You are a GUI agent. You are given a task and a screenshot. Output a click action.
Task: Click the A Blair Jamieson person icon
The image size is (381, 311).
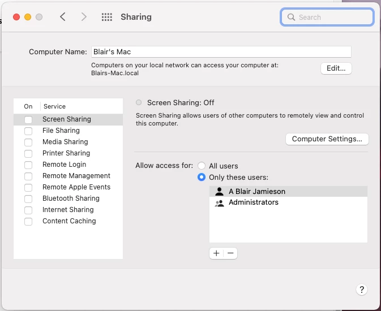pyautogui.click(x=219, y=191)
